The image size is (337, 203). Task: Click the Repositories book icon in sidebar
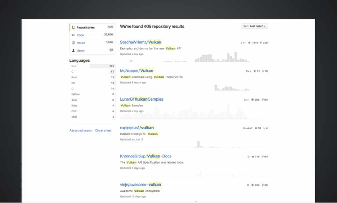(73, 27)
